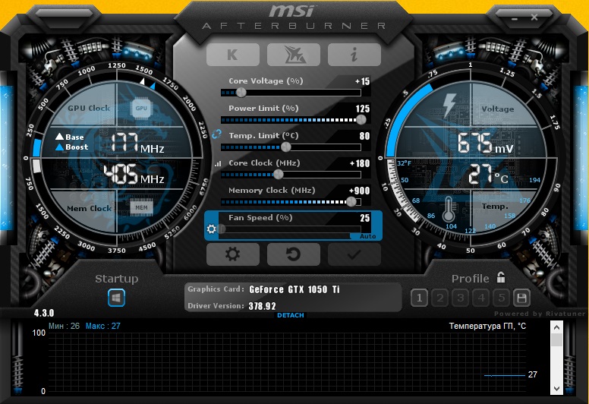The width and height of the screenshot is (589, 404).
Task: Toggle fan speed Auto mode
Action: (367, 236)
